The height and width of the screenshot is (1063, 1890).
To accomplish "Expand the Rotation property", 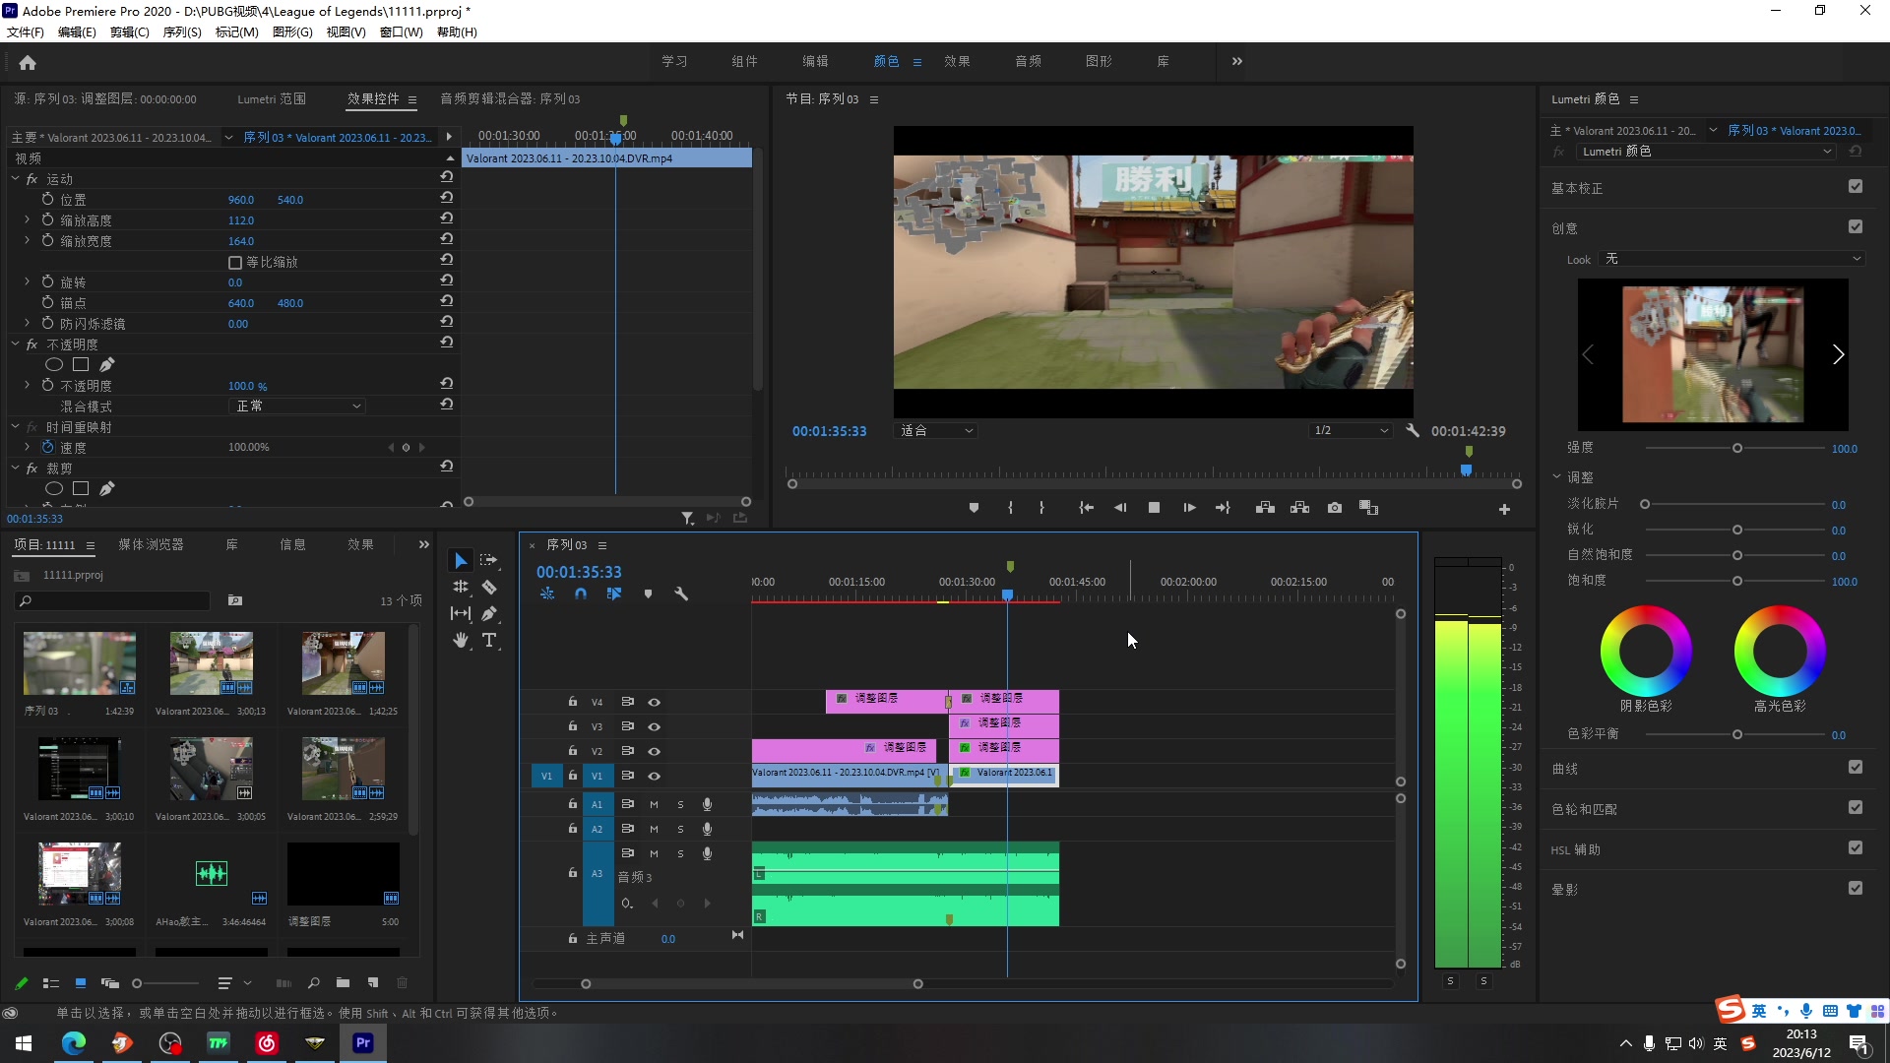I will coord(28,281).
